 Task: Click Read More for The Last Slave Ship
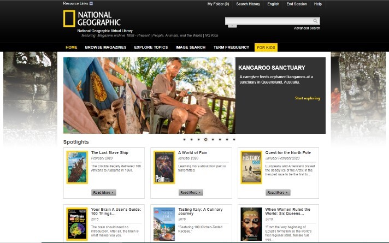[x=104, y=192]
